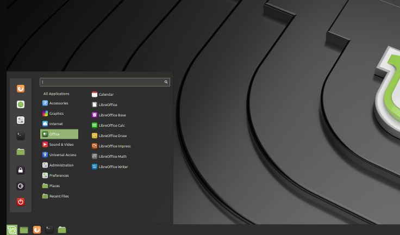Launch LibreOffice Impress
Screen dimensions: 400x235
click(x=111, y=146)
